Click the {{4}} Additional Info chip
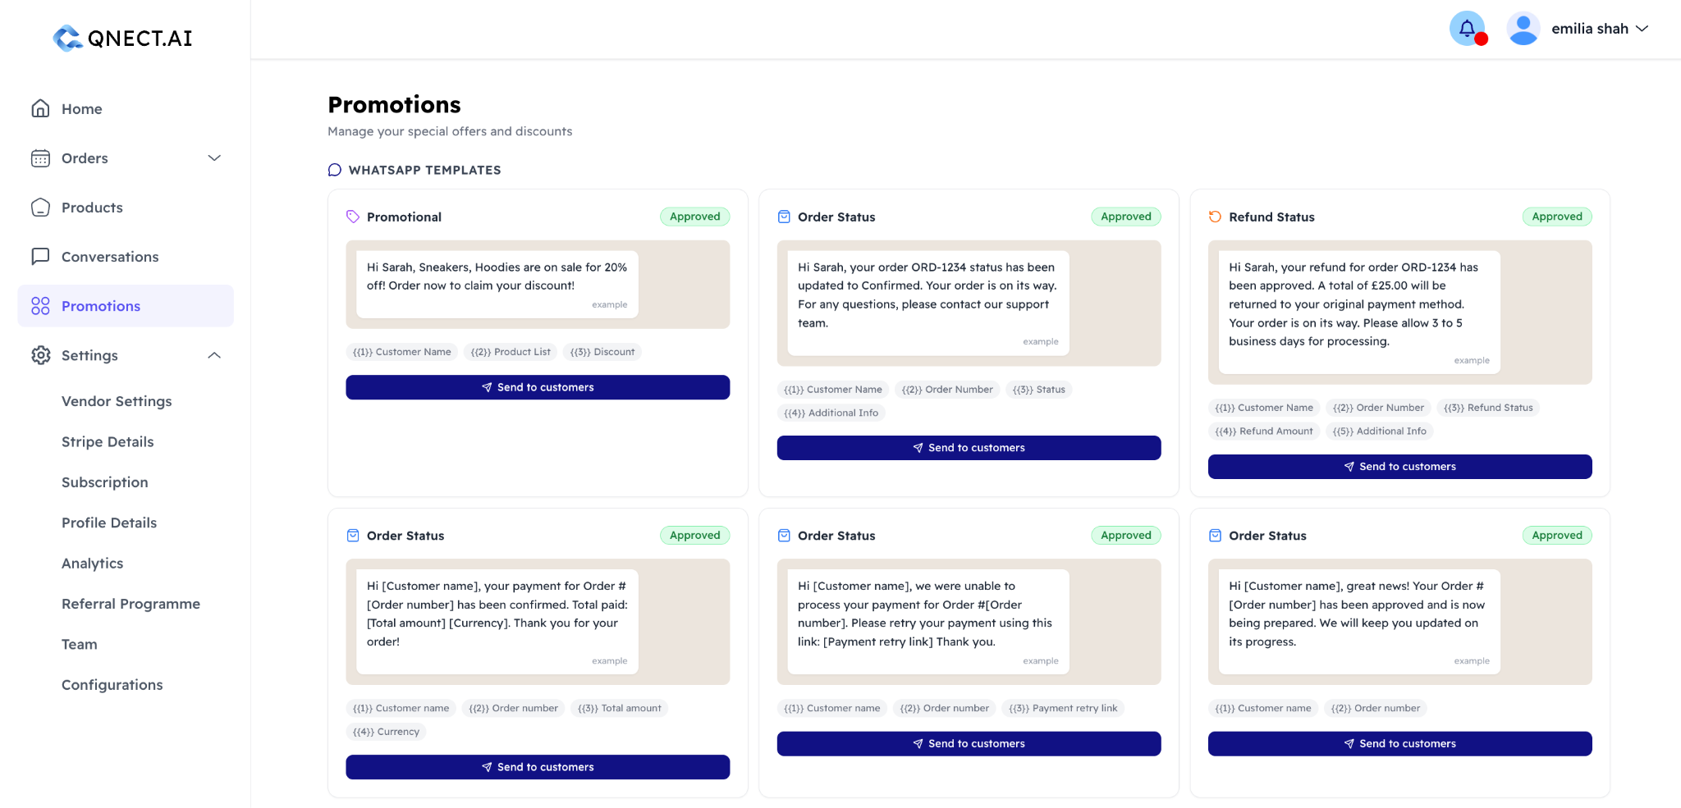1681x808 pixels. click(831, 413)
